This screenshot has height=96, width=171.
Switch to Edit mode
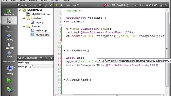pos(9,21)
